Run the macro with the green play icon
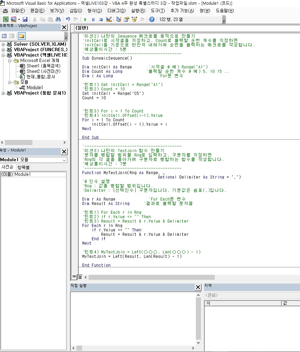The height and width of the screenshot is (352, 300). click(85, 20)
